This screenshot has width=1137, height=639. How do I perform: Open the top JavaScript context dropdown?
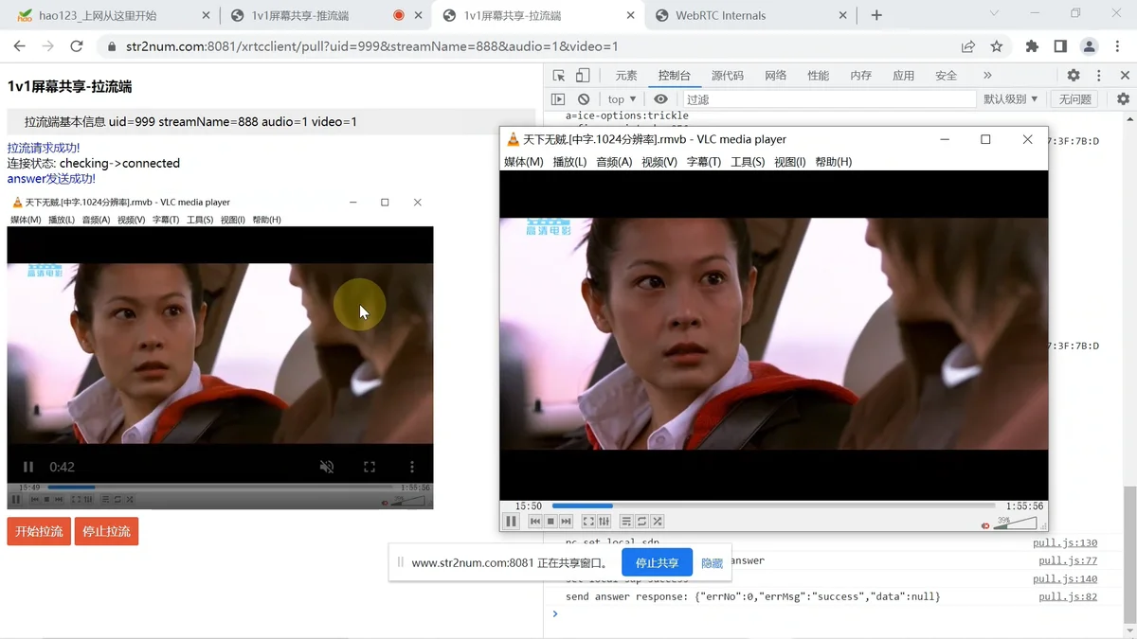pyautogui.click(x=622, y=99)
